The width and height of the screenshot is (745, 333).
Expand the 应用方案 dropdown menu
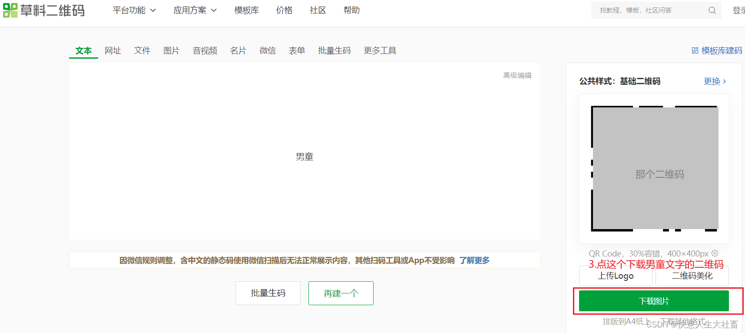tap(195, 10)
